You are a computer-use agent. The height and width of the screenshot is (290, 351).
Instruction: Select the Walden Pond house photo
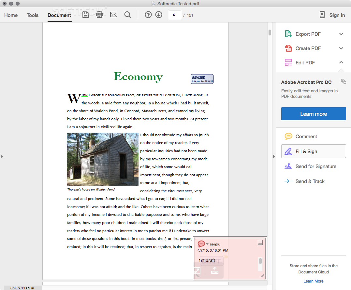pos(103,159)
